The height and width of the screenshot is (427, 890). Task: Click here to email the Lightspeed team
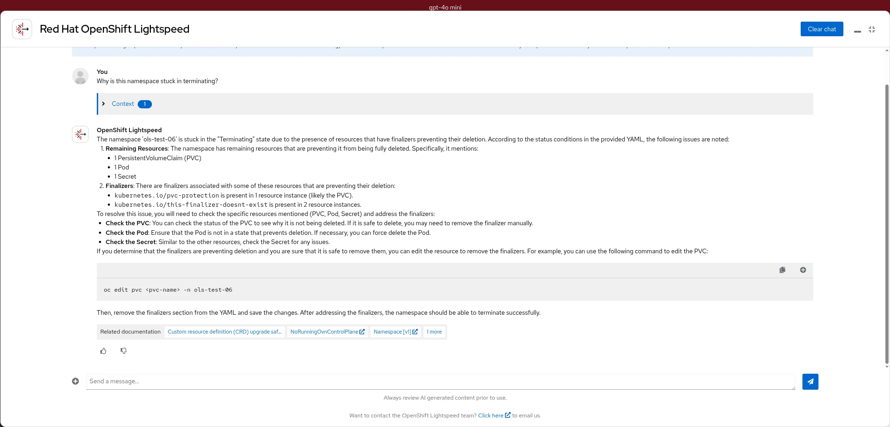[494, 415]
